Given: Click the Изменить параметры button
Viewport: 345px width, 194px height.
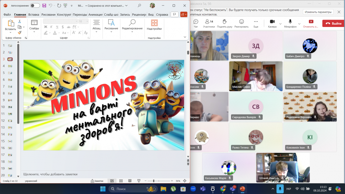Looking at the screenshot, I should point(318,12).
